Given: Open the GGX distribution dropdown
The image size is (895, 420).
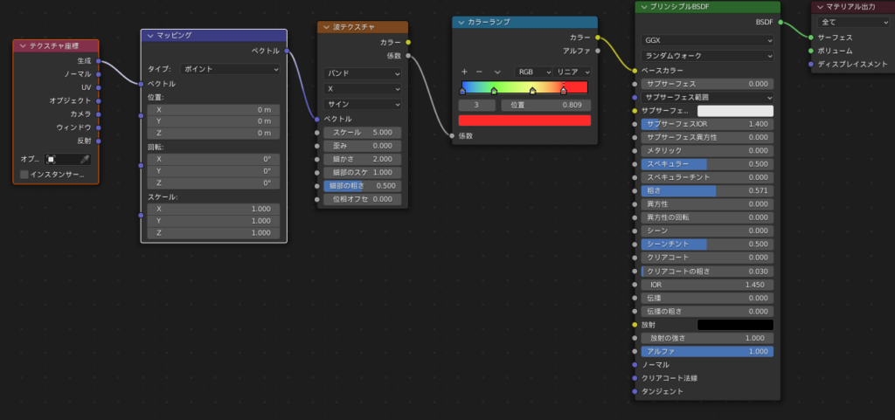Looking at the screenshot, I should (707, 40).
